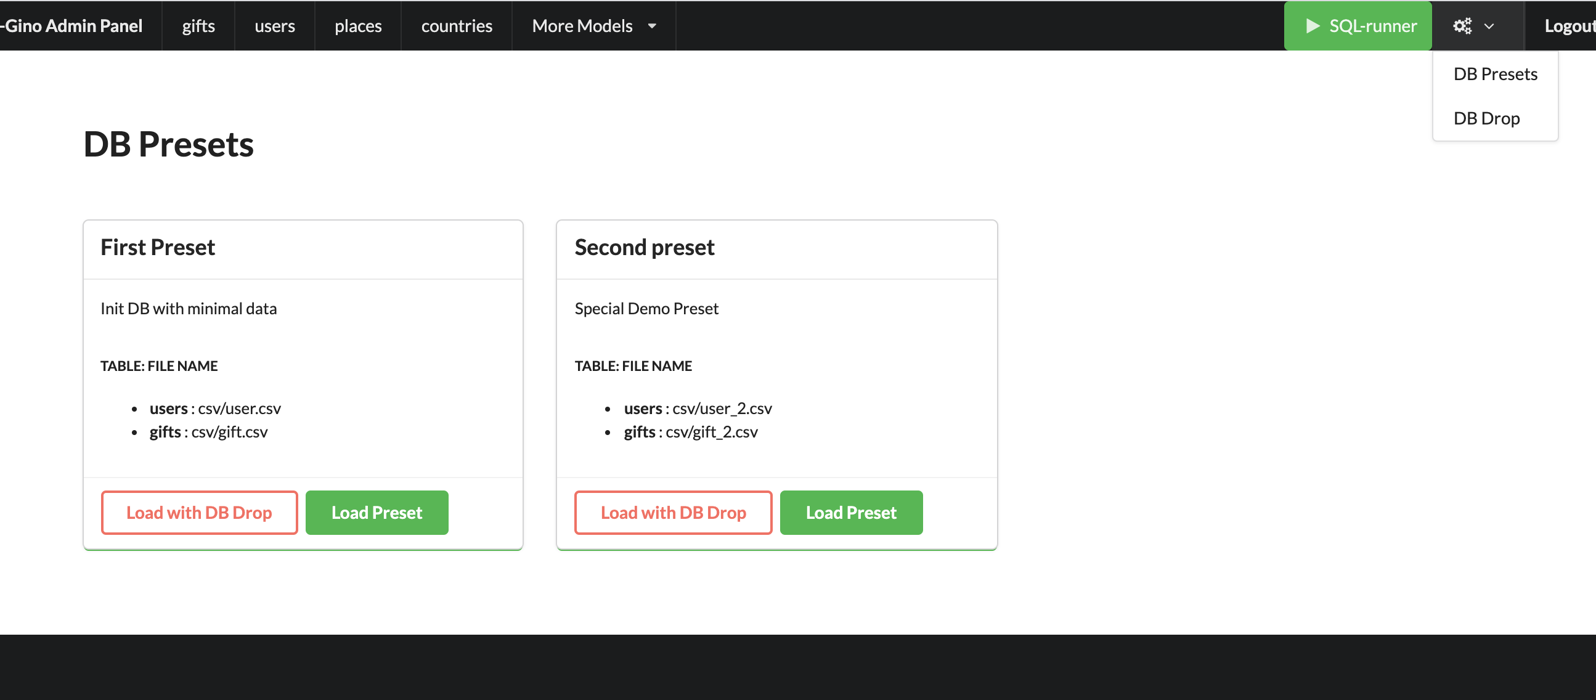Go to the users model
1596x700 pixels.
tap(274, 26)
